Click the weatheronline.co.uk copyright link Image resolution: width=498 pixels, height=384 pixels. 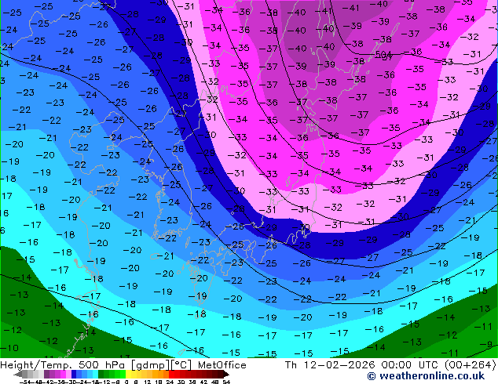coord(426,376)
